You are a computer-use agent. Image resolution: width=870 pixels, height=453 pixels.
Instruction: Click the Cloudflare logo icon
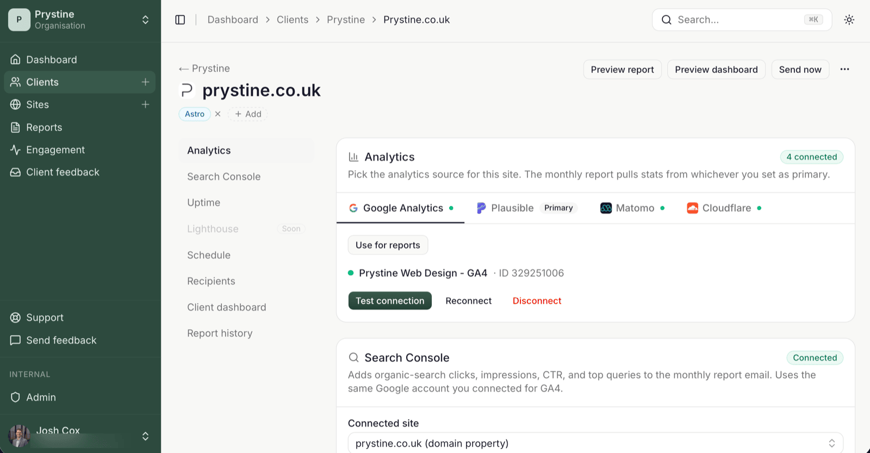point(692,208)
